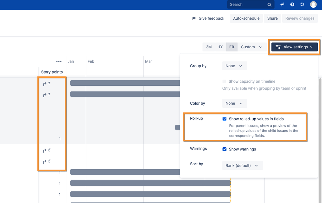The height and width of the screenshot is (203, 322).
Task: Click the search magnifier icon
Action: tap(269, 5)
